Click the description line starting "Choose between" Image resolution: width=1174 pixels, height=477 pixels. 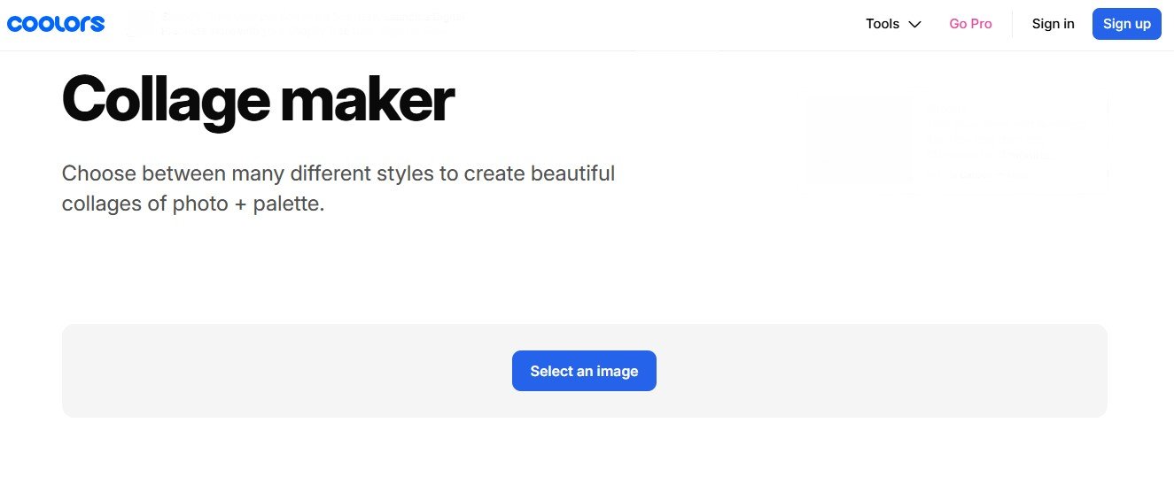click(x=338, y=173)
